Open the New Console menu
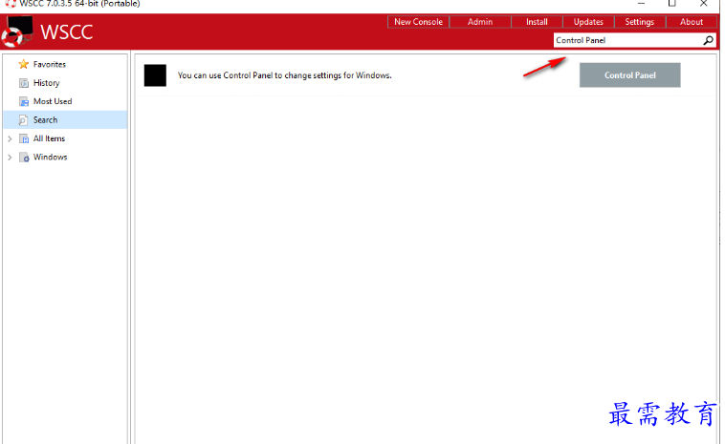Screen dimensions: 725x444 point(418,22)
